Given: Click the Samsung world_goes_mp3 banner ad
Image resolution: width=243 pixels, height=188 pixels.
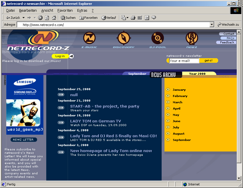Looking at the screenshot, I should click(x=25, y=105).
